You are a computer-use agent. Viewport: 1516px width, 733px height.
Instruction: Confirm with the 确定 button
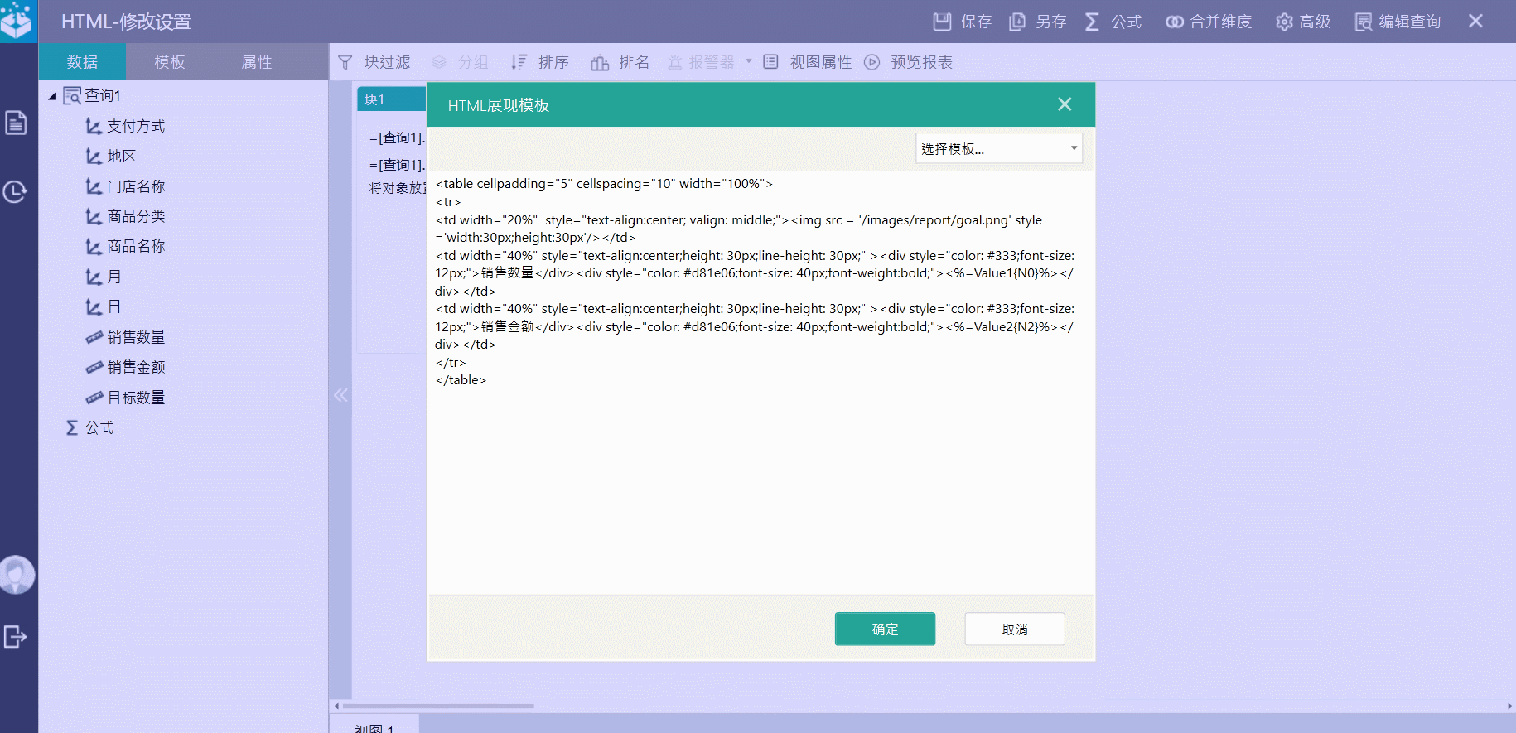885,629
